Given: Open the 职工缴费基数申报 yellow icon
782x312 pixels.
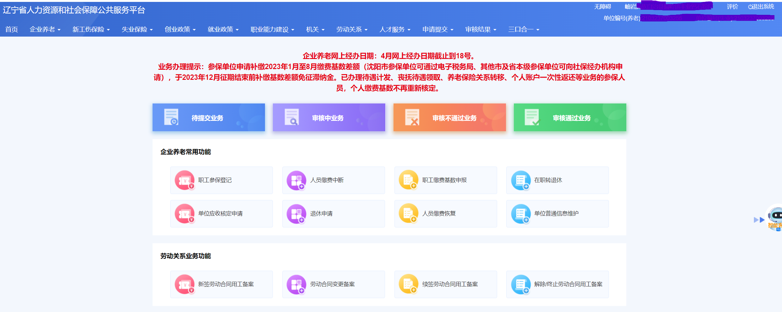Looking at the screenshot, I should pyautogui.click(x=409, y=180).
